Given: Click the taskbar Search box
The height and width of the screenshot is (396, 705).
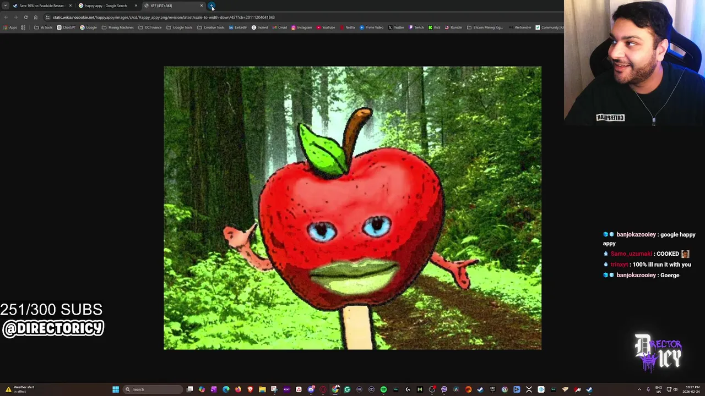Looking at the screenshot, I should point(153,389).
